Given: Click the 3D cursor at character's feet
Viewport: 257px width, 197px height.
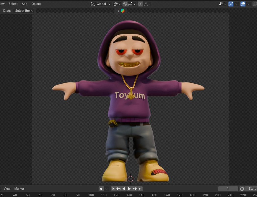Looking at the screenshot, I should coord(130,179).
